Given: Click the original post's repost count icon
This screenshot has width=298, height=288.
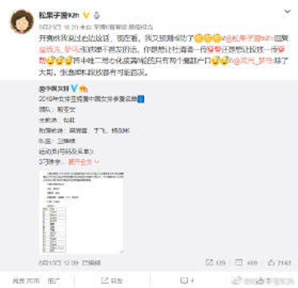Looking at the screenshot, I should pyautogui.click(x=209, y=263).
